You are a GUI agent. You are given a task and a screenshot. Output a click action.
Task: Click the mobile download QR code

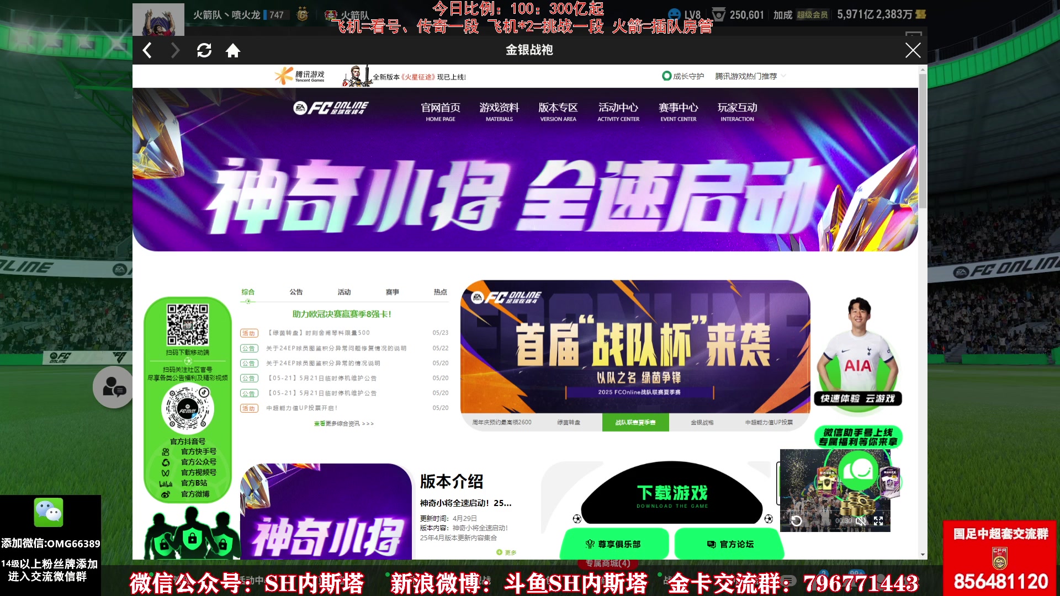(188, 325)
